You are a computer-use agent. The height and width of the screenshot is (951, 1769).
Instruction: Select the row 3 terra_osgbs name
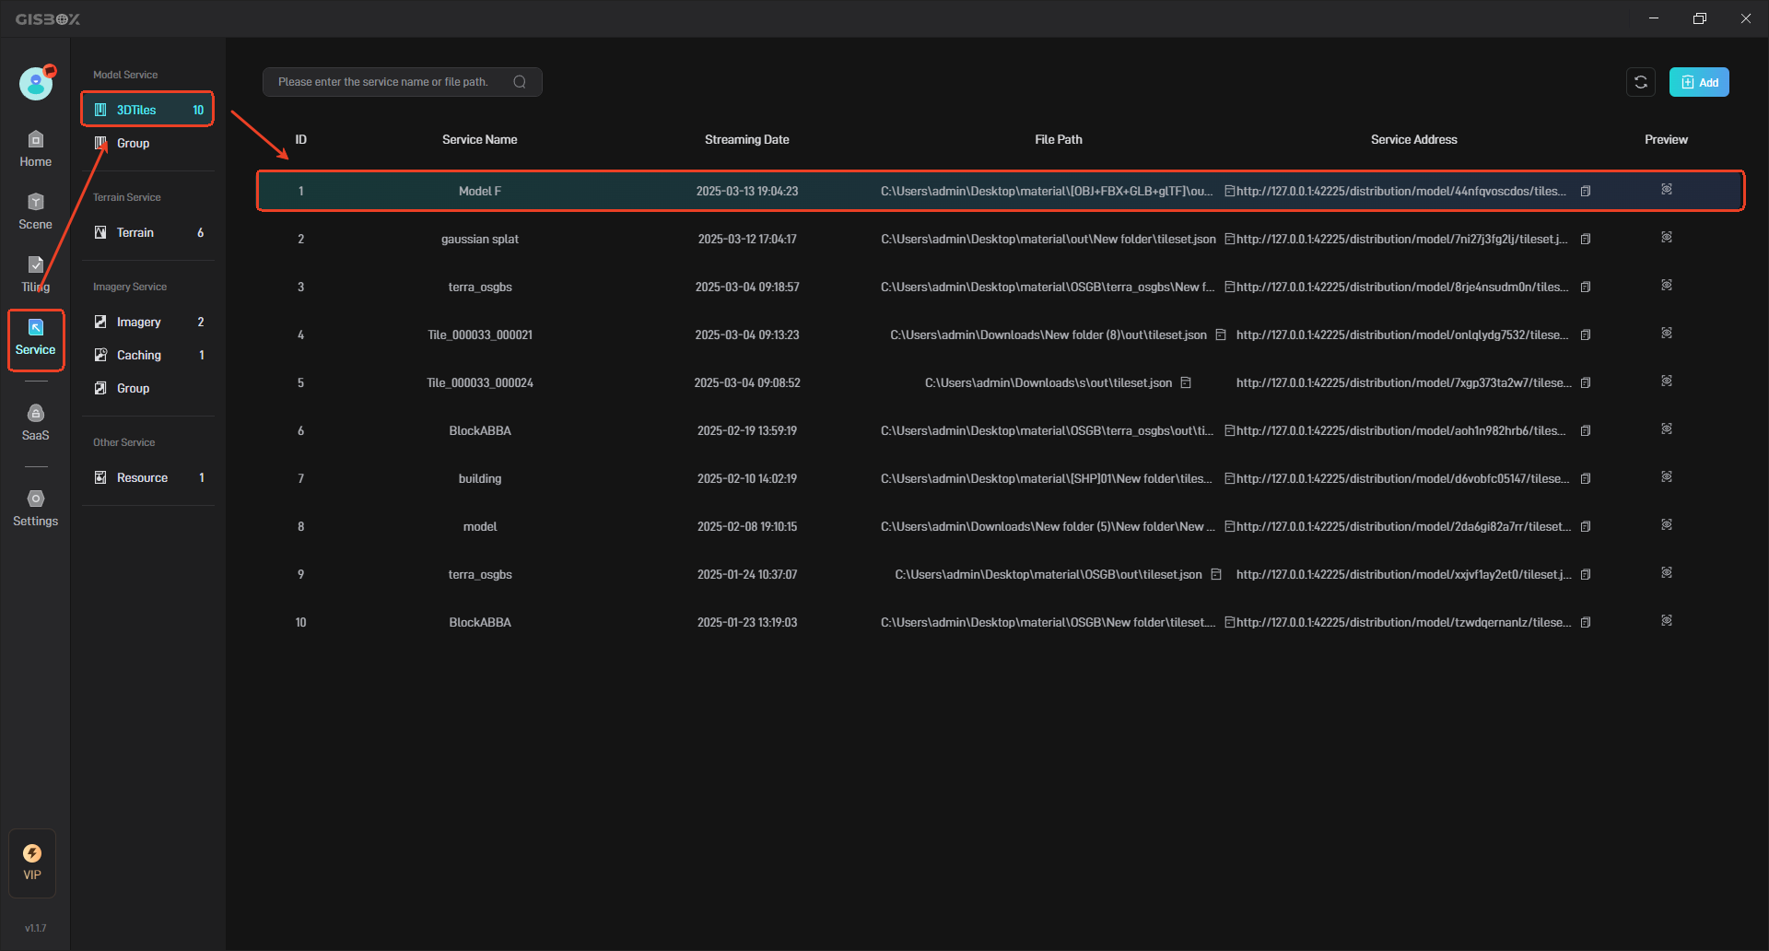coord(480,288)
